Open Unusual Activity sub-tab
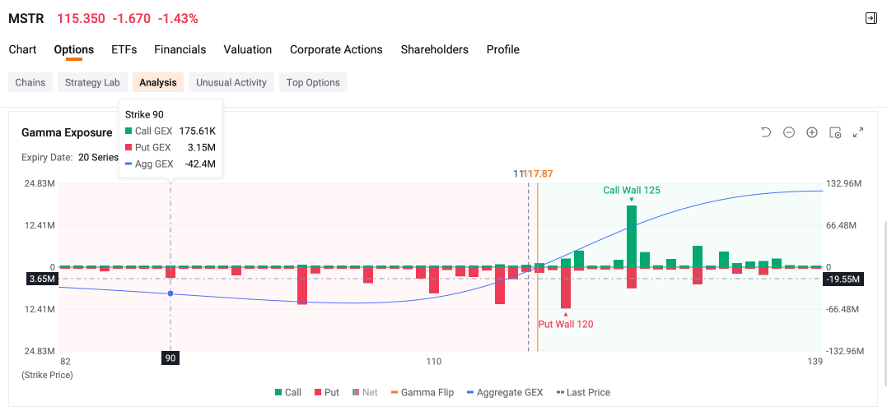This screenshot has width=887, height=411. 231,82
